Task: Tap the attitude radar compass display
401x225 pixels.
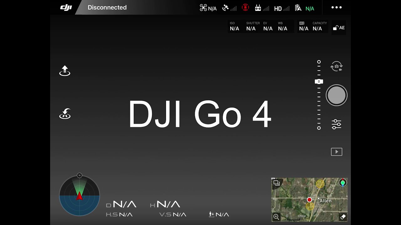Action: tap(80, 196)
